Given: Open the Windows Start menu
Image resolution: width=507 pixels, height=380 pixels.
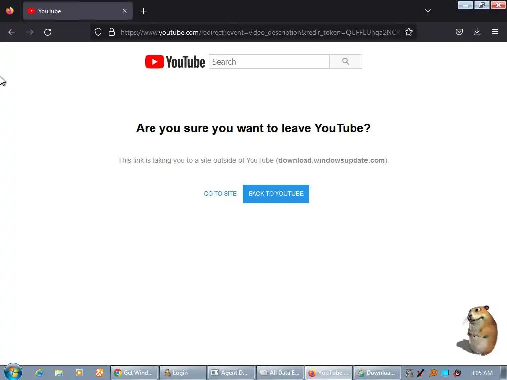Looking at the screenshot, I should tap(13, 372).
